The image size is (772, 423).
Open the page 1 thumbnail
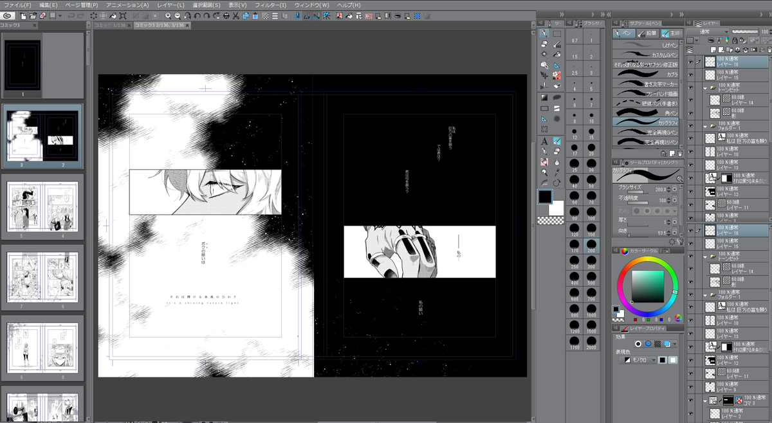click(x=23, y=66)
